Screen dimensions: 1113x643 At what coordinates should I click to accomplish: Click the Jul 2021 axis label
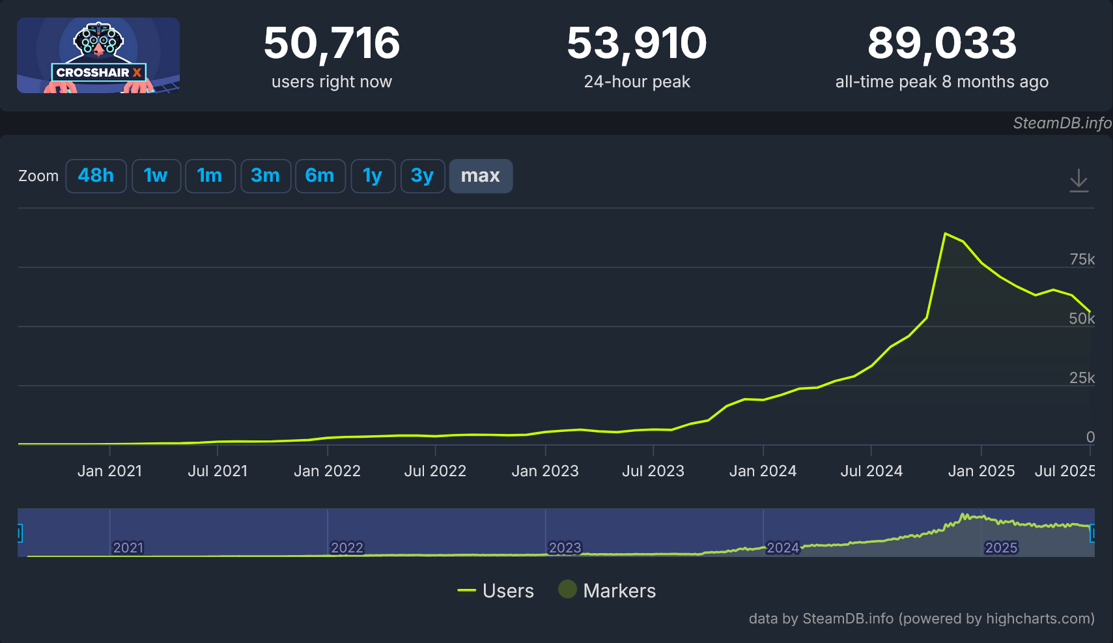[x=218, y=471]
